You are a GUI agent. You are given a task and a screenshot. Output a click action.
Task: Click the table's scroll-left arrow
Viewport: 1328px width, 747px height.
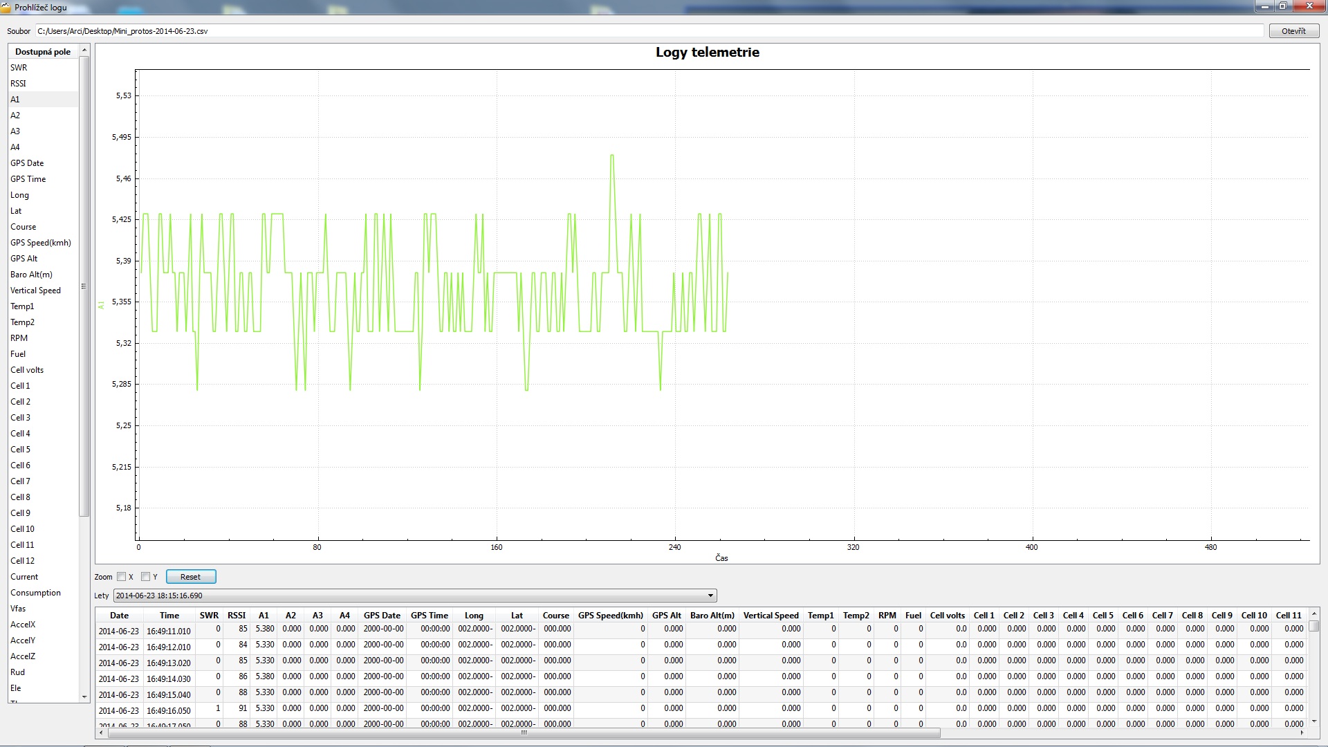click(102, 732)
